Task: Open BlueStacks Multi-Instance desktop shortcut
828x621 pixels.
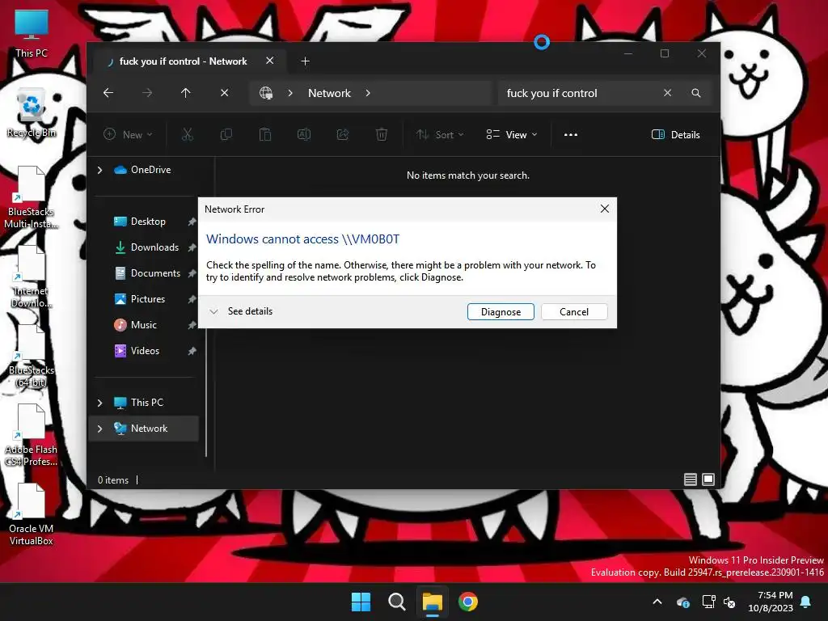Action: [x=32, y=197]
